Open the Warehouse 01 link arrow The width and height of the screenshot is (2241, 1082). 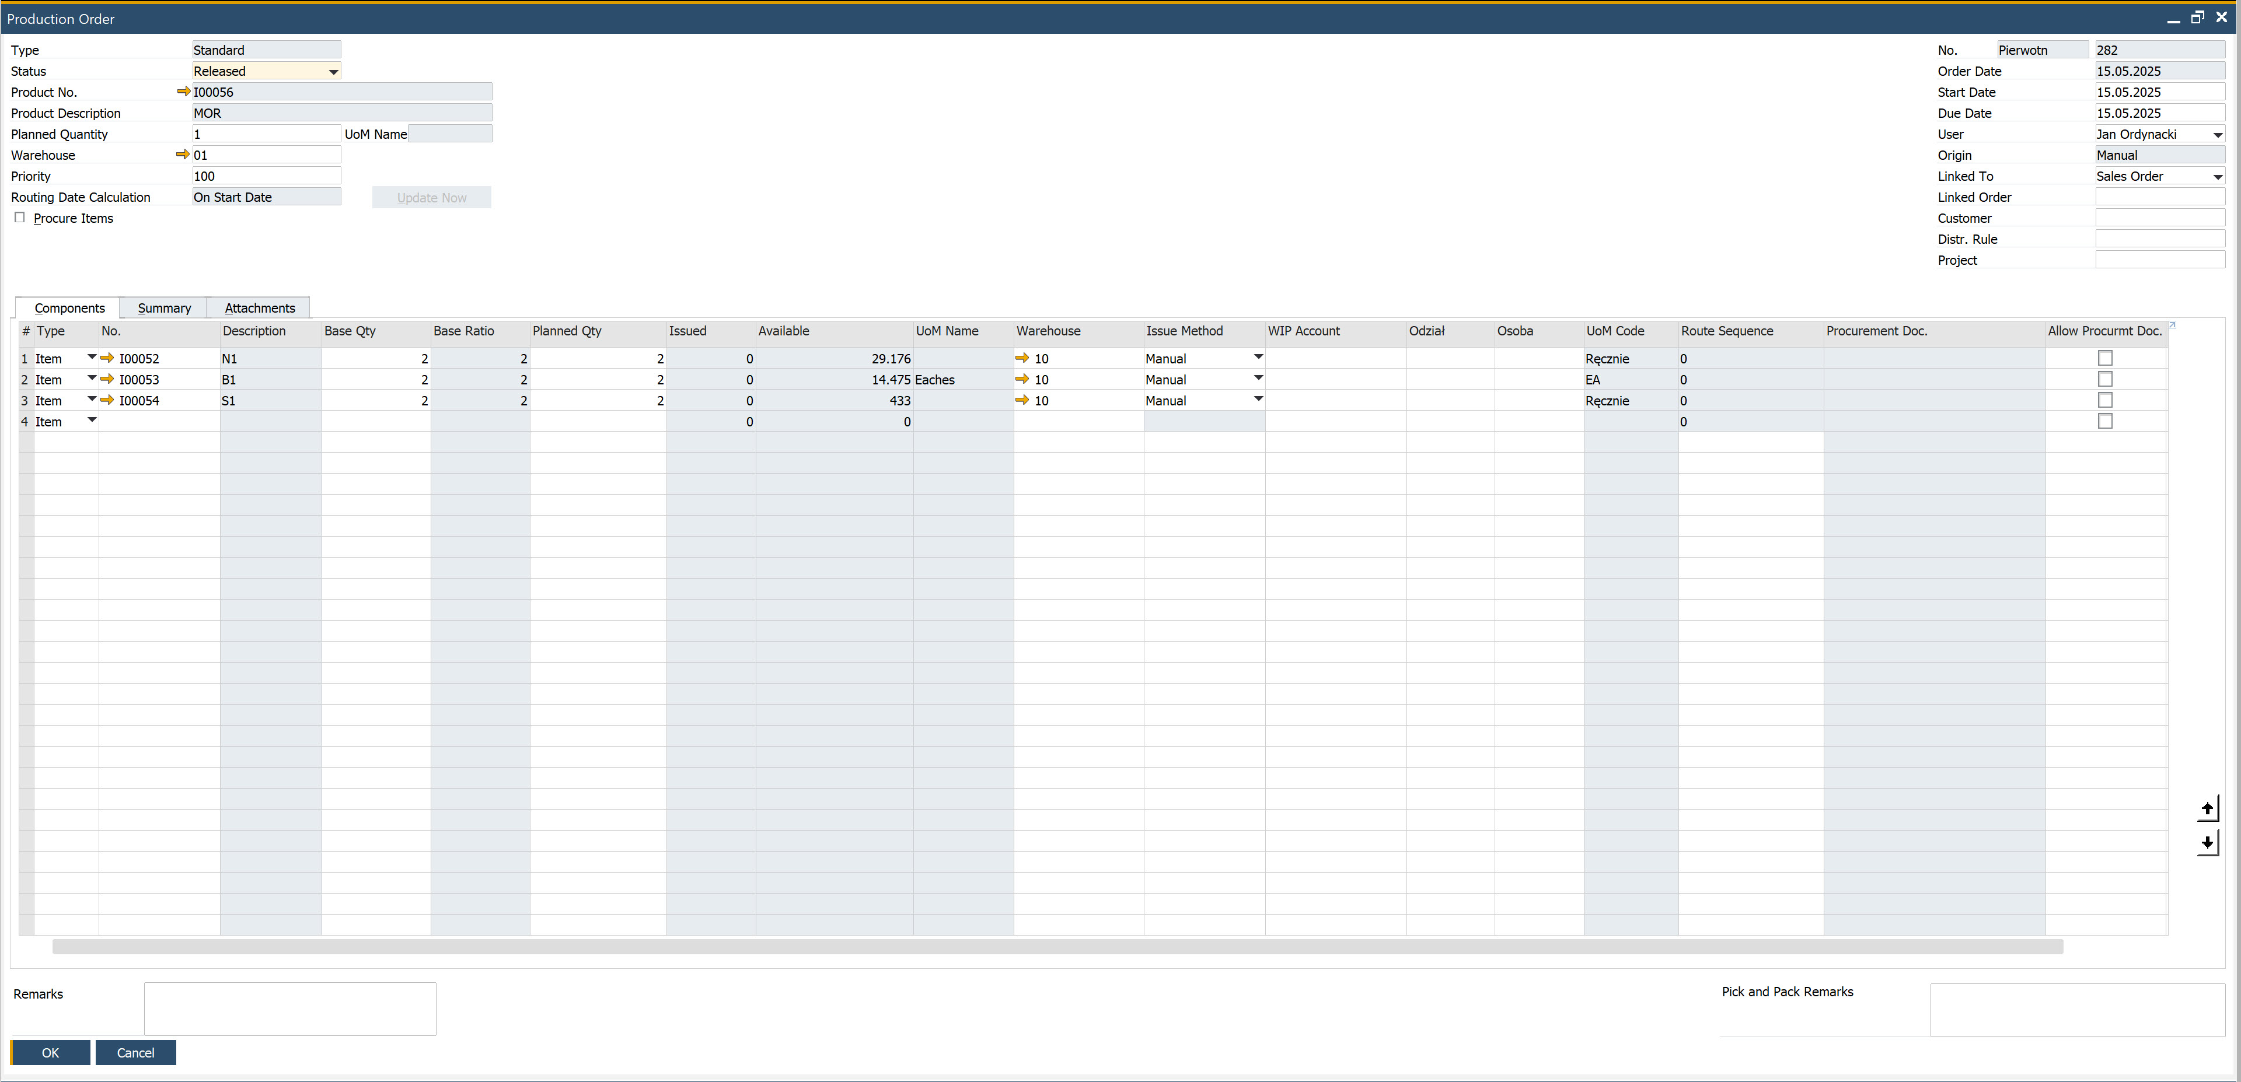[183, 154]
